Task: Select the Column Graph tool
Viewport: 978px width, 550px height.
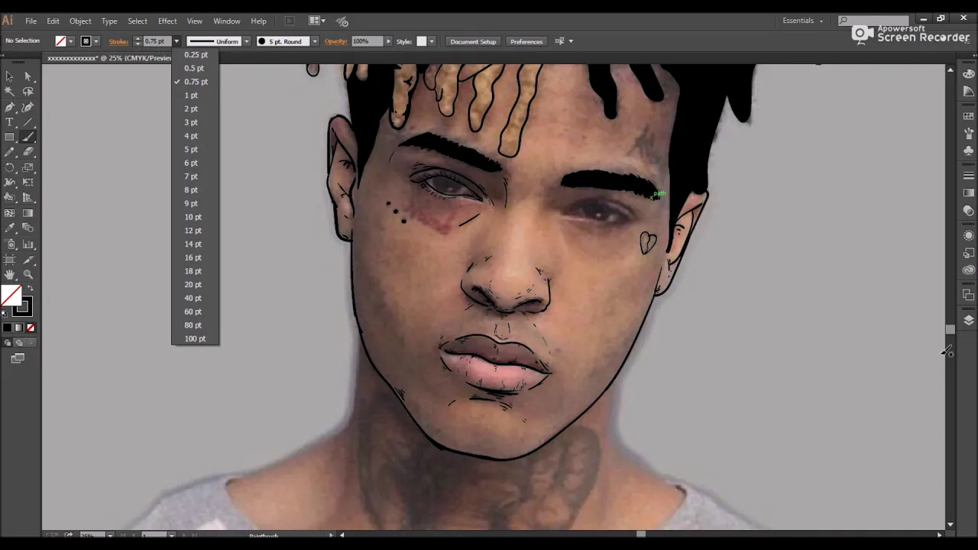Action: pyautogui.click(x=28, y=244)
